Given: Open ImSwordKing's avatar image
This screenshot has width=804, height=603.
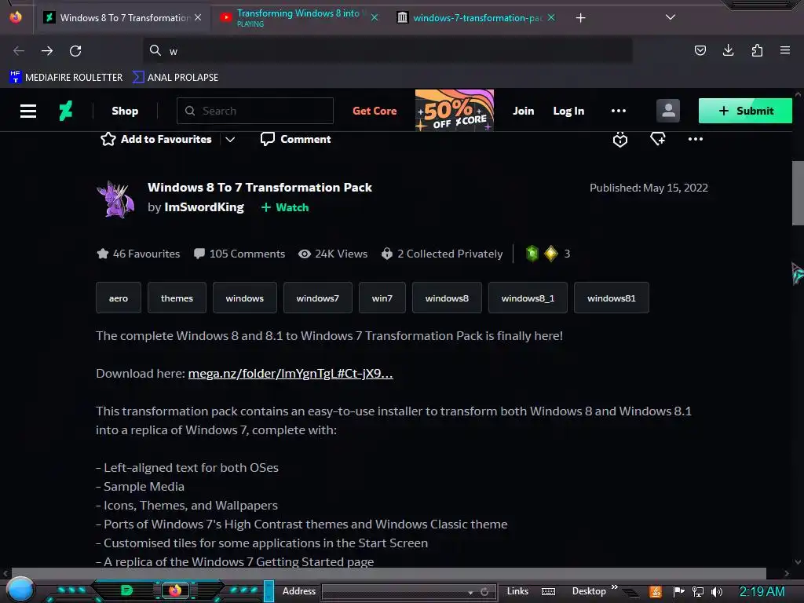Looking at the screenshot, I should (116, 199).
